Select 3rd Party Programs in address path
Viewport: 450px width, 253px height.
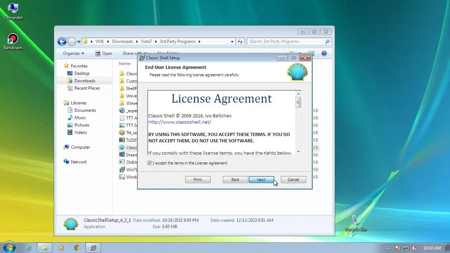pos(178,41)
